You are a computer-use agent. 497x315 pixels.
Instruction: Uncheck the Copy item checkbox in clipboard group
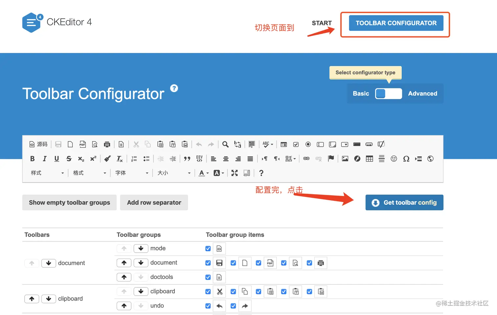[233, 291]
